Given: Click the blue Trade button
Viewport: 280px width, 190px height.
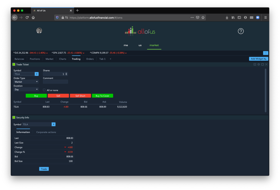Looking at the screenshot, I should click(x=44, y=169).
